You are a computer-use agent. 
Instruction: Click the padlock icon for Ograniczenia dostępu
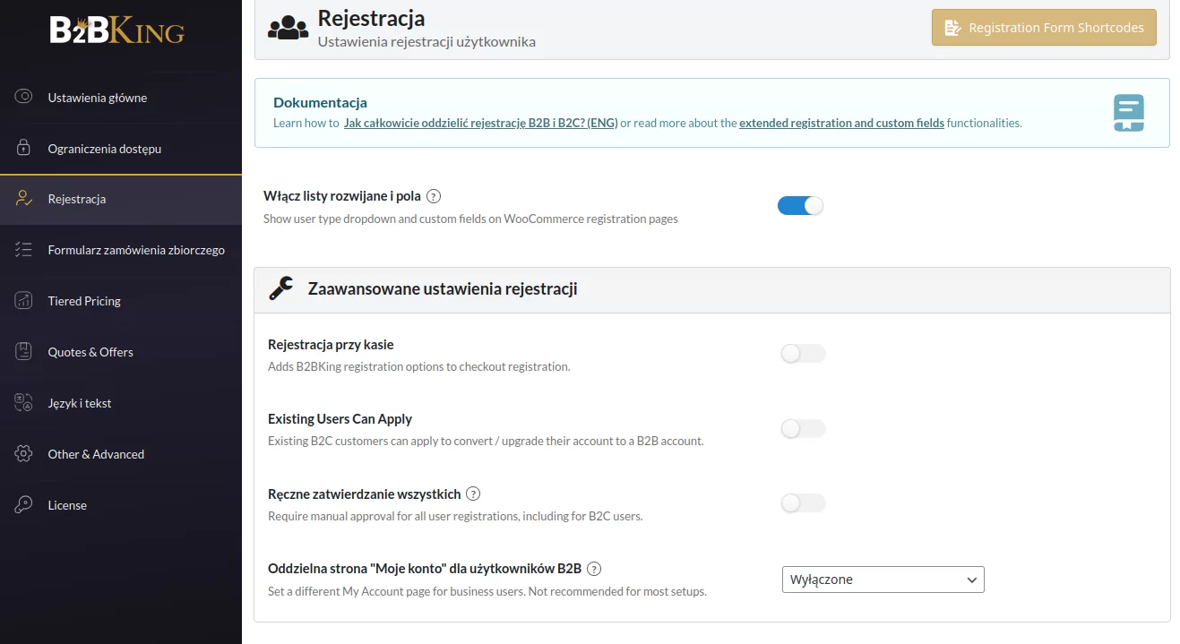24,149
